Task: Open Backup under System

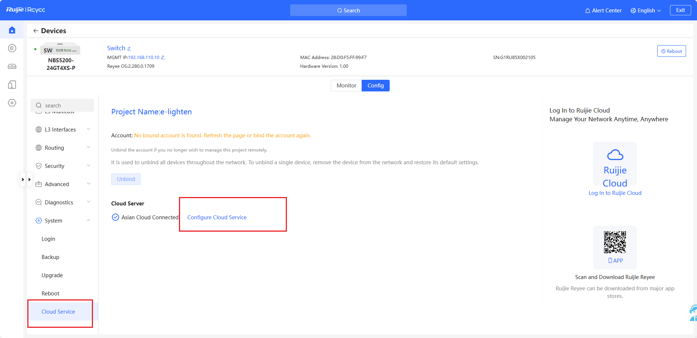Action: (50, 257)
